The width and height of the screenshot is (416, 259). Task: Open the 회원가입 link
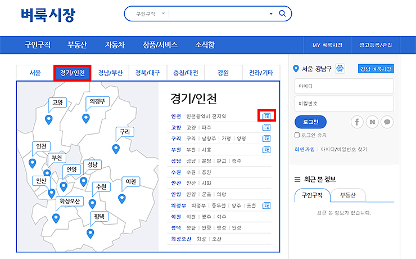pyautogui.click(x=305, y=149)
